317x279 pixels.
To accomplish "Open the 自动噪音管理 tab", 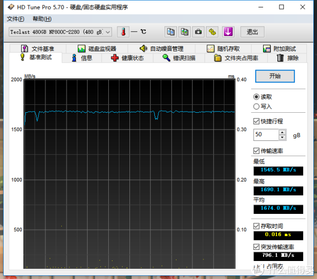I will [161, 49].
